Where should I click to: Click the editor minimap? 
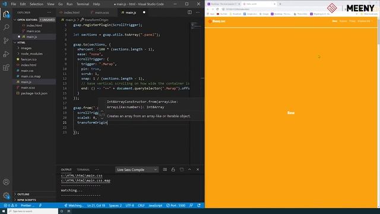[195, 25]
